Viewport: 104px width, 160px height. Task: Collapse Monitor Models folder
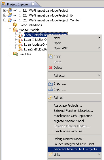(x=10, y=30)
